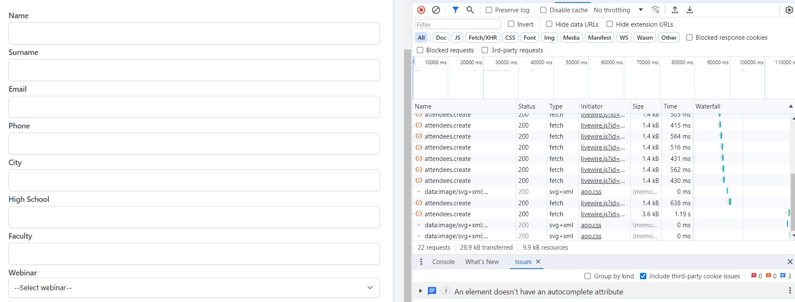Click in the Email input field
This screenshot has width=795, height=302.
click(194, 107)
